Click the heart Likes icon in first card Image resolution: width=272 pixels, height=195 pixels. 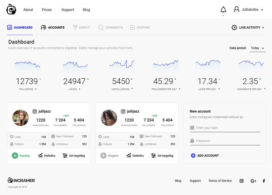pyautogui.click(x=12, y=137)
